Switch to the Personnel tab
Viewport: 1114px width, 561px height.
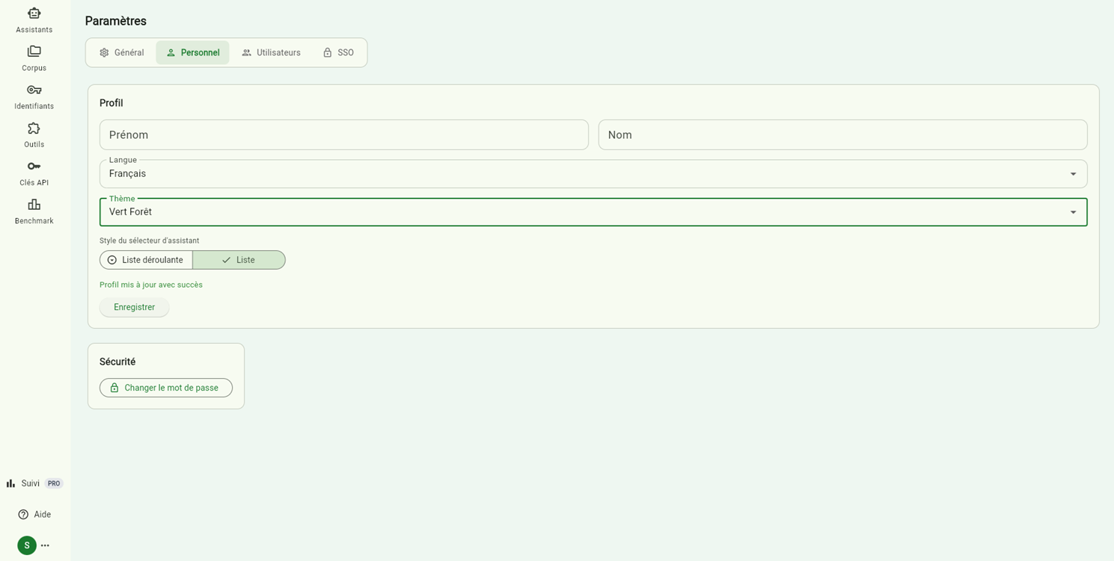192,52
